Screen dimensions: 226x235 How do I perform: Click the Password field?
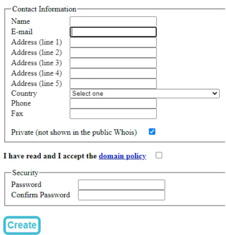point(121,185)
